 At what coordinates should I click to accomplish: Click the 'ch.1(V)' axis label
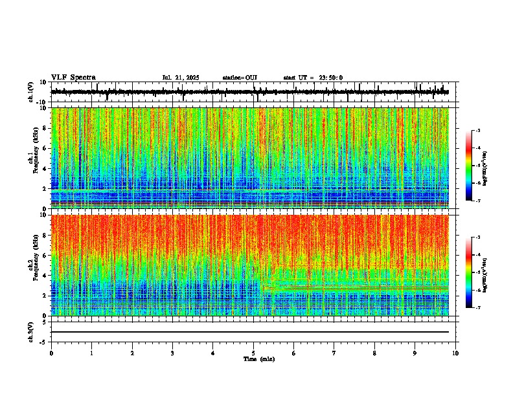[x=31, y=92]
